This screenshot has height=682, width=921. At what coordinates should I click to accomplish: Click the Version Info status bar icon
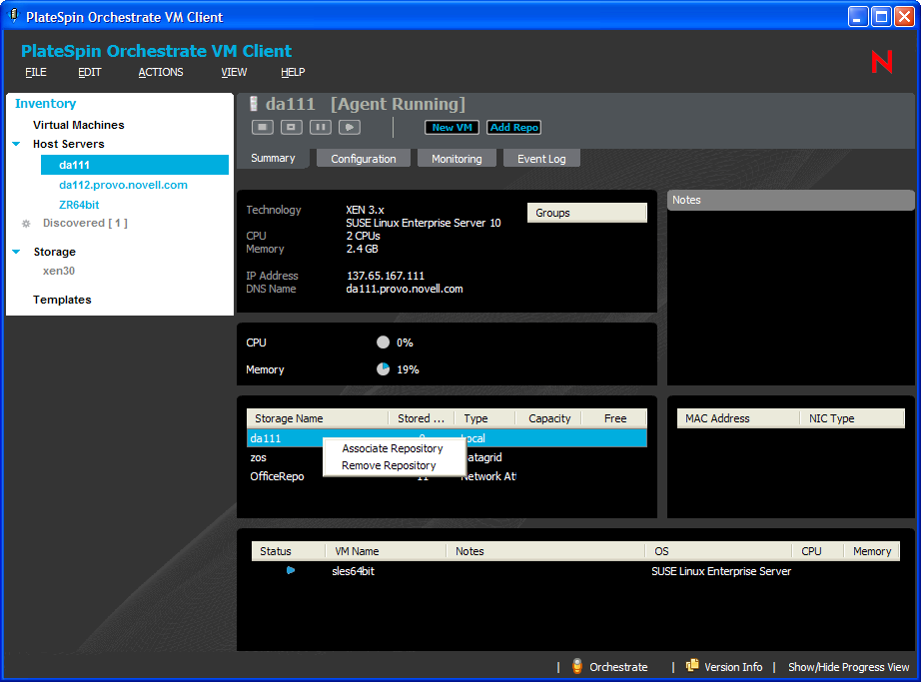pos(692,665)
